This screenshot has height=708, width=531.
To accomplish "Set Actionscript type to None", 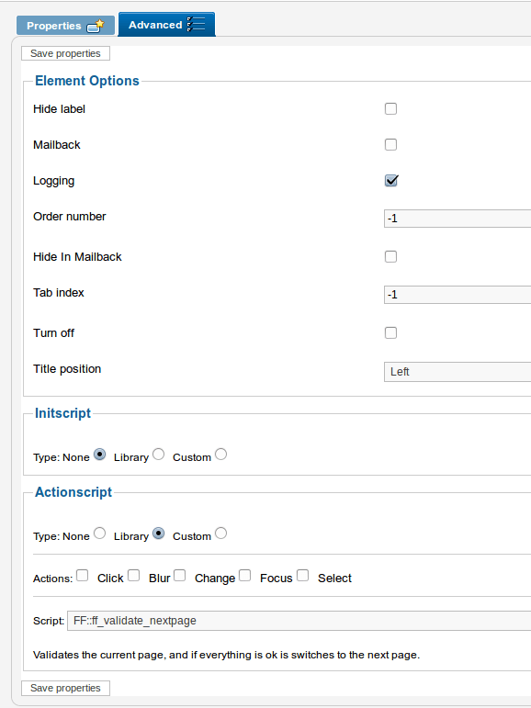I will point(99,534).
